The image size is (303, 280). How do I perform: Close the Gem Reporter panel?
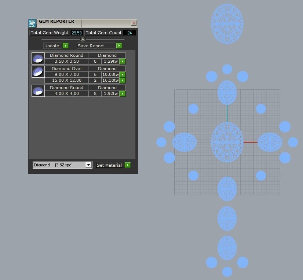click(x=134, y=23)
